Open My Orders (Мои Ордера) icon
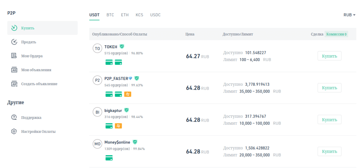Image resolution: width=363 pixels, height=168 pixels. click(14, 56)
